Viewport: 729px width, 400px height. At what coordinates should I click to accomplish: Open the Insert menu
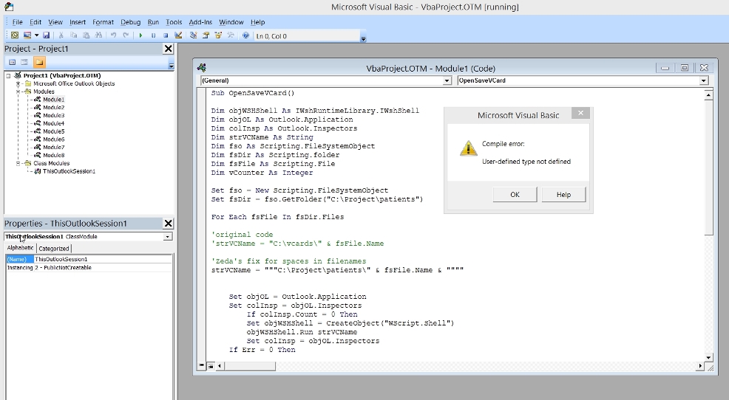point(78,22)
